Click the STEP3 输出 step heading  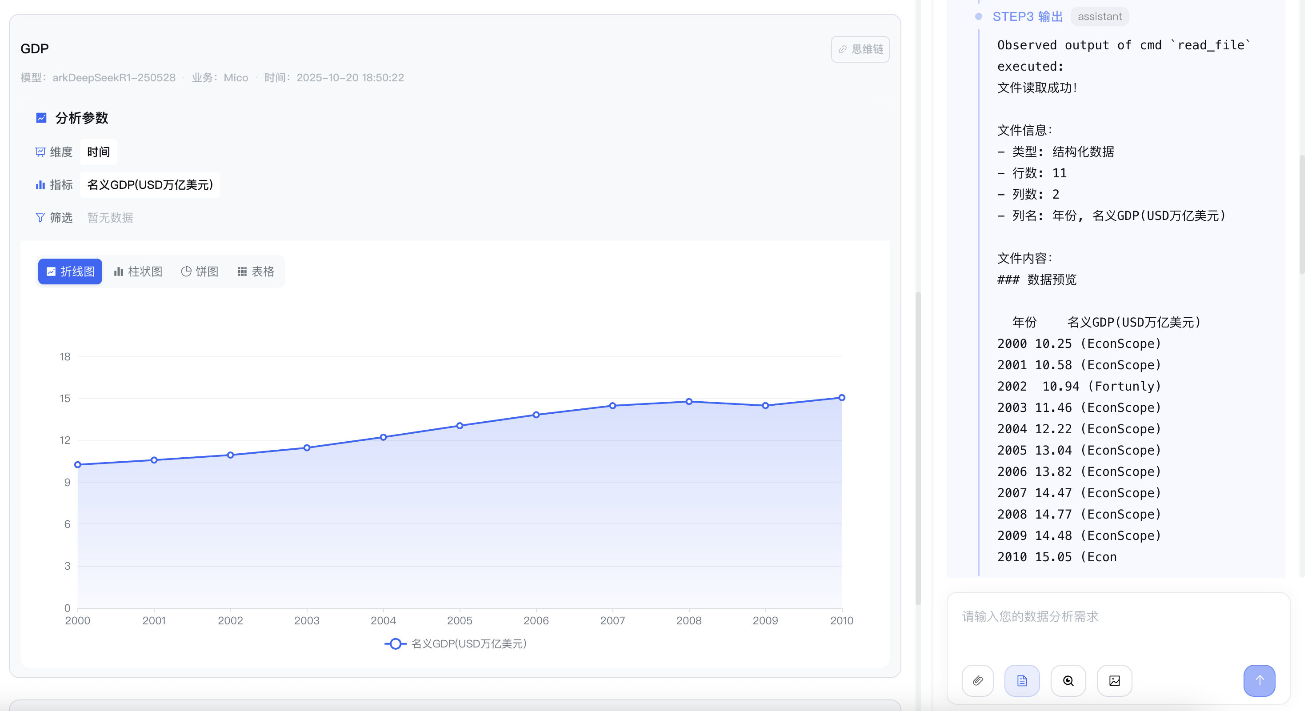[x=1027, y=17]
